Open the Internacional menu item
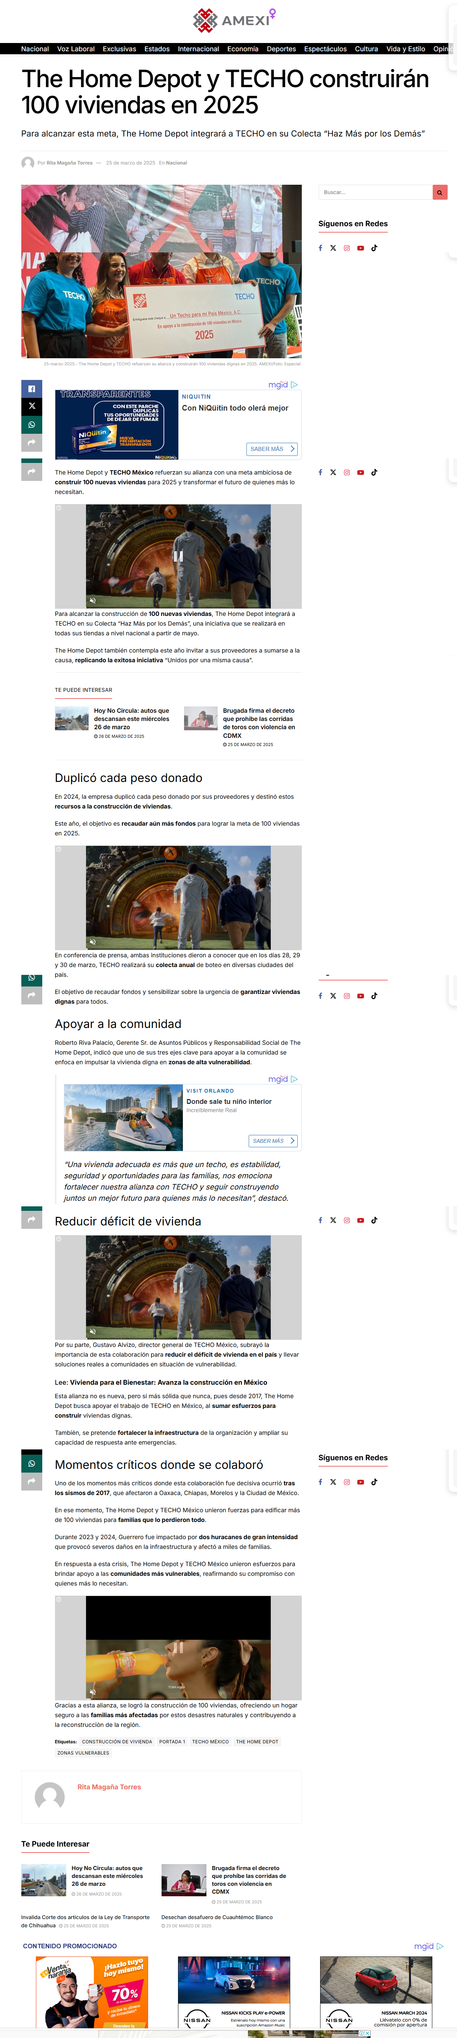 (199, 49)
